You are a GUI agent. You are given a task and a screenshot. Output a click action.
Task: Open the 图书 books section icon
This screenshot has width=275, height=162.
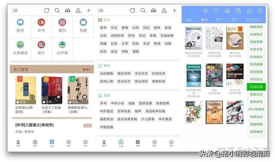pyautogui.click(x=20, y=22)
